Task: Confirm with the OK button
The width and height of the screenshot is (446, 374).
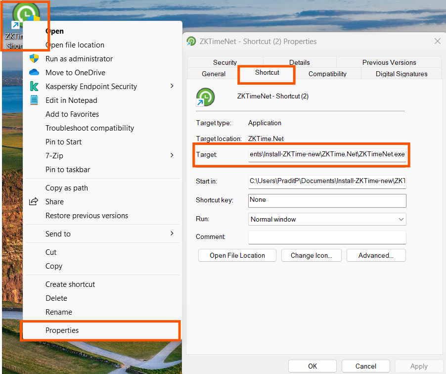Action: click(312, 366)
